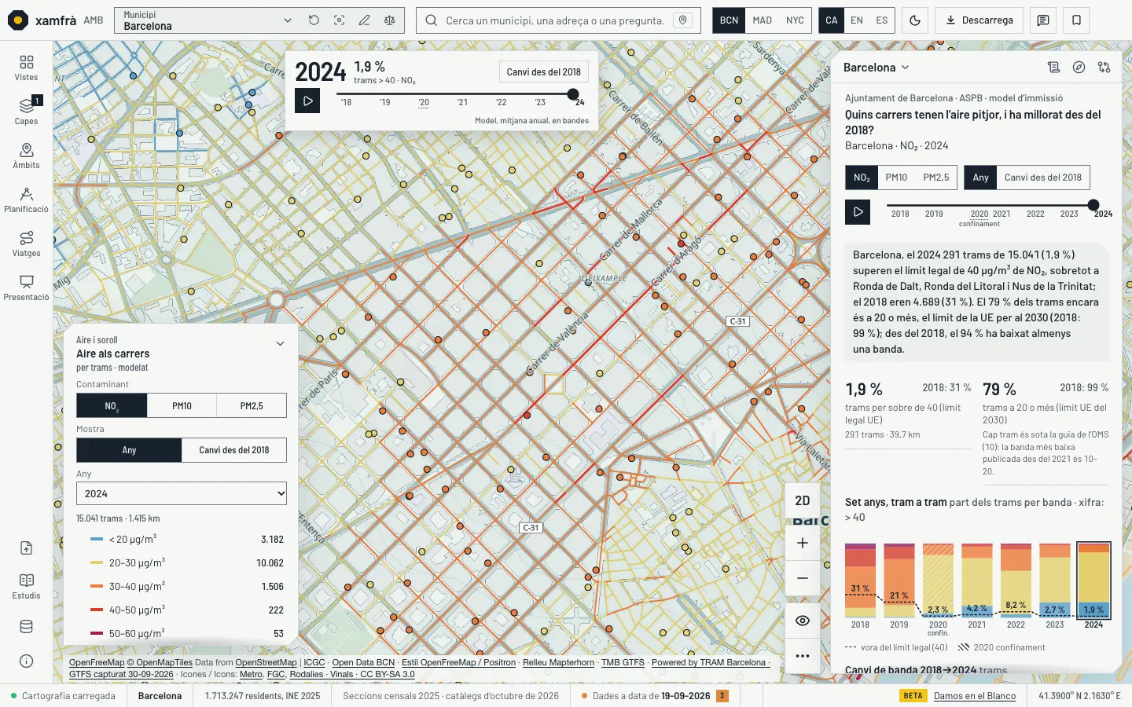Viewport: 1132px width, 707px height.
Task: Open the Viatges routes panel
Action: [x=26, y=244]
